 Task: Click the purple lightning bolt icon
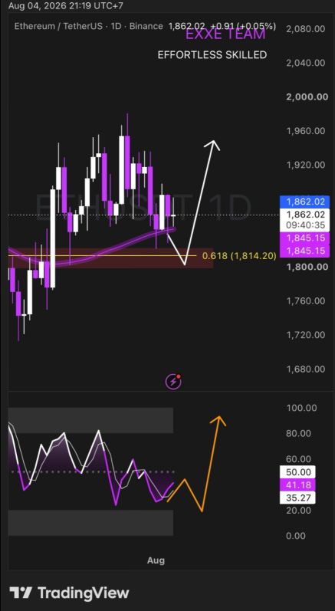pos(173,382)
